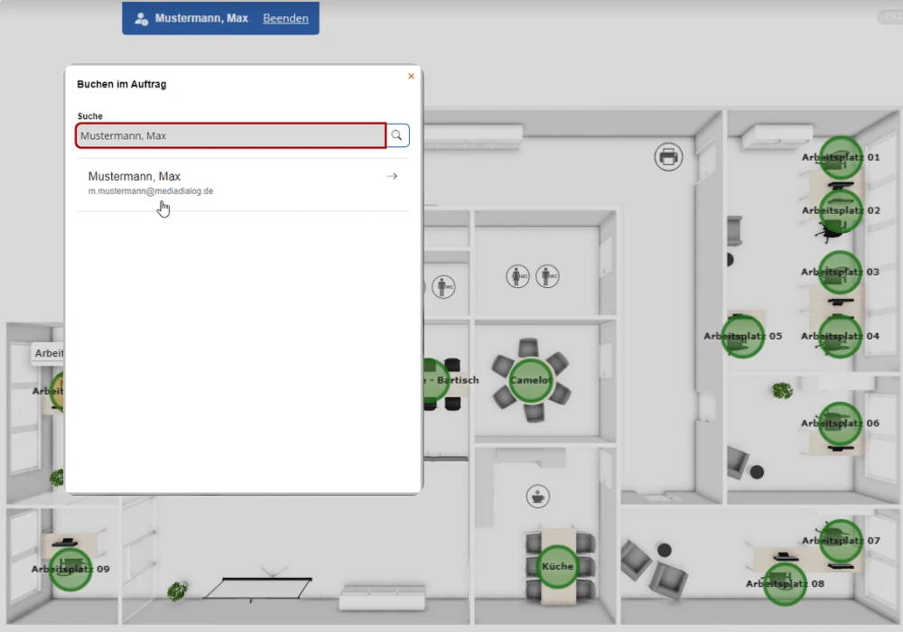
Task: Click the coffee cup kitchen icon
Action: point(538,497)
